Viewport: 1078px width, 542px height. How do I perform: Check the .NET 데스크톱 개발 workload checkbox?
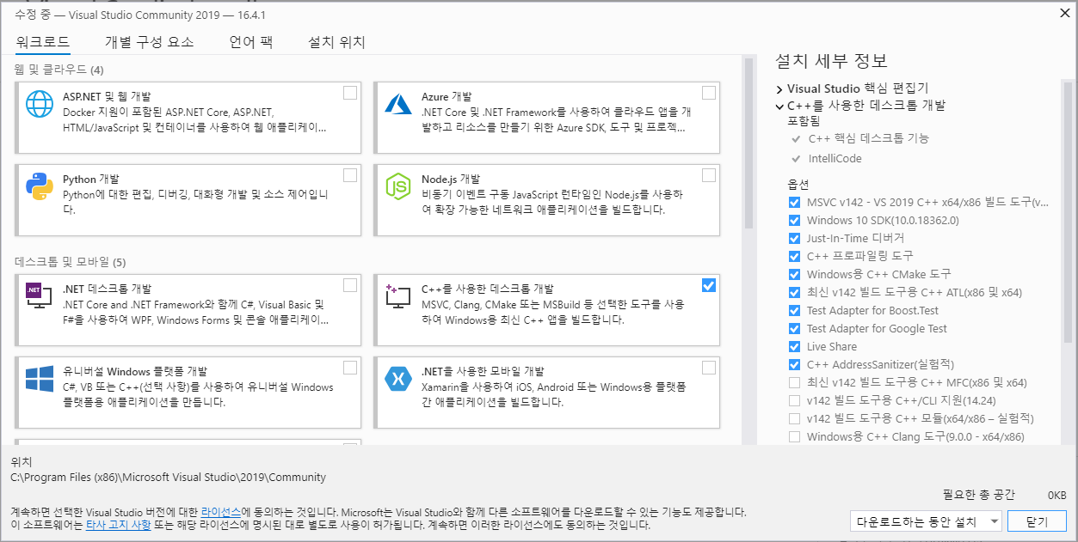pyautogui.click(x=350, y=285)
